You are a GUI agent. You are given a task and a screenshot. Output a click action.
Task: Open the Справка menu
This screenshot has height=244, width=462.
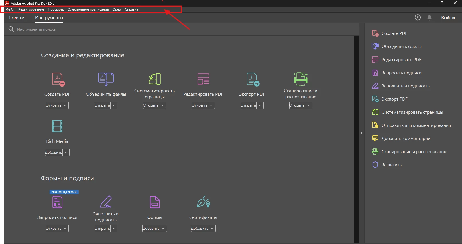[x=131, y=9]
